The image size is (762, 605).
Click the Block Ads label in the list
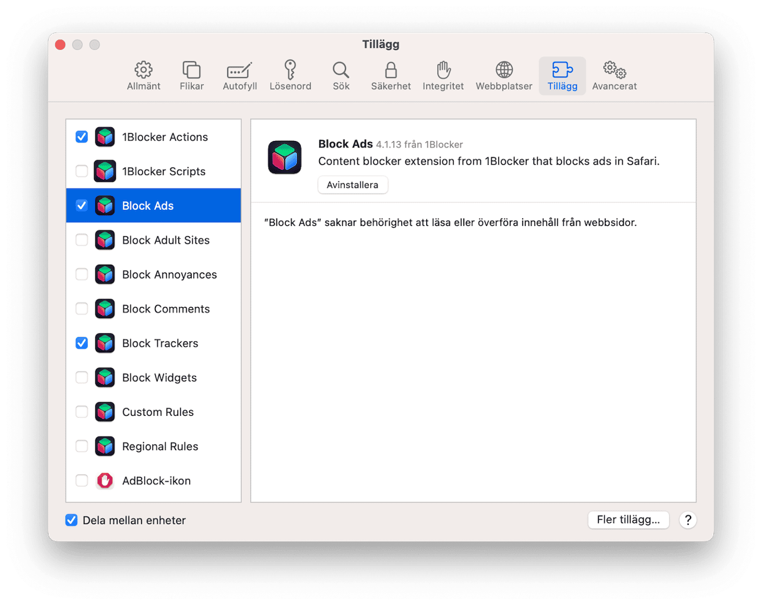tap(148, 205)
